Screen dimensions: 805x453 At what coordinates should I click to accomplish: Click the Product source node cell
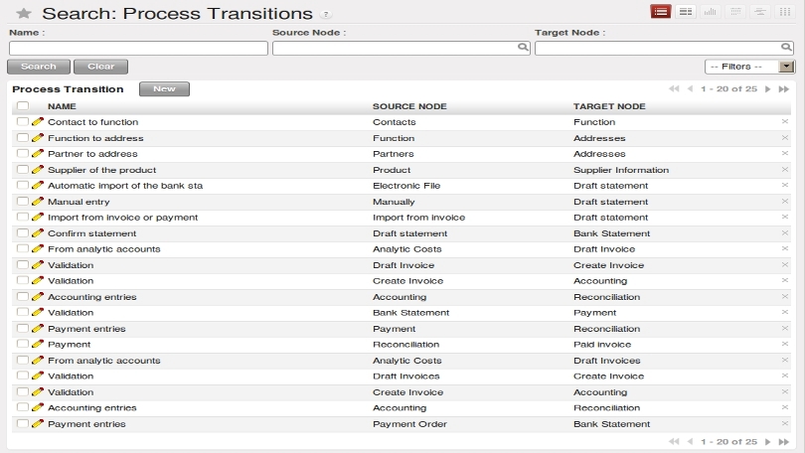(x=392, y=170)
